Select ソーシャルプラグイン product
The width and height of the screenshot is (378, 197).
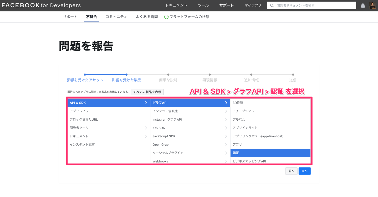(190, 153)
